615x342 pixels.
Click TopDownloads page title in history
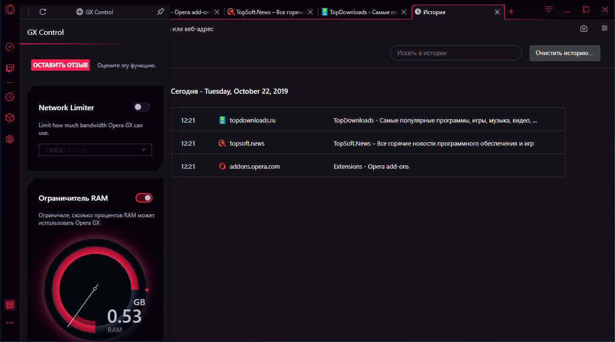[x=435, y=120]
